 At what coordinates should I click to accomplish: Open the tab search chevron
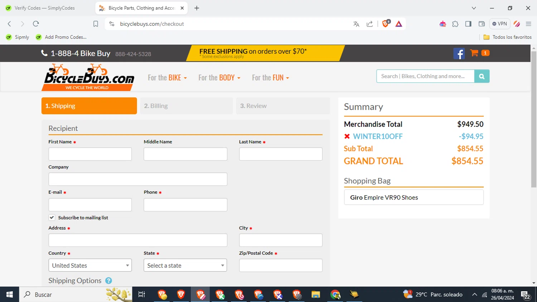[x=474, y=8]
